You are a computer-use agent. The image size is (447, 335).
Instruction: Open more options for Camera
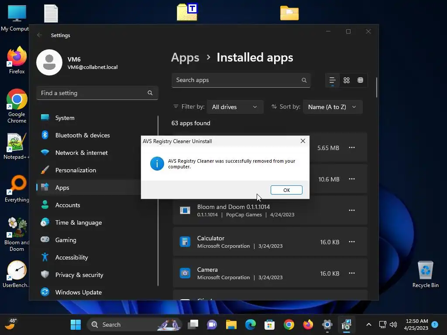pyautogui.click(x=352, y=273)
